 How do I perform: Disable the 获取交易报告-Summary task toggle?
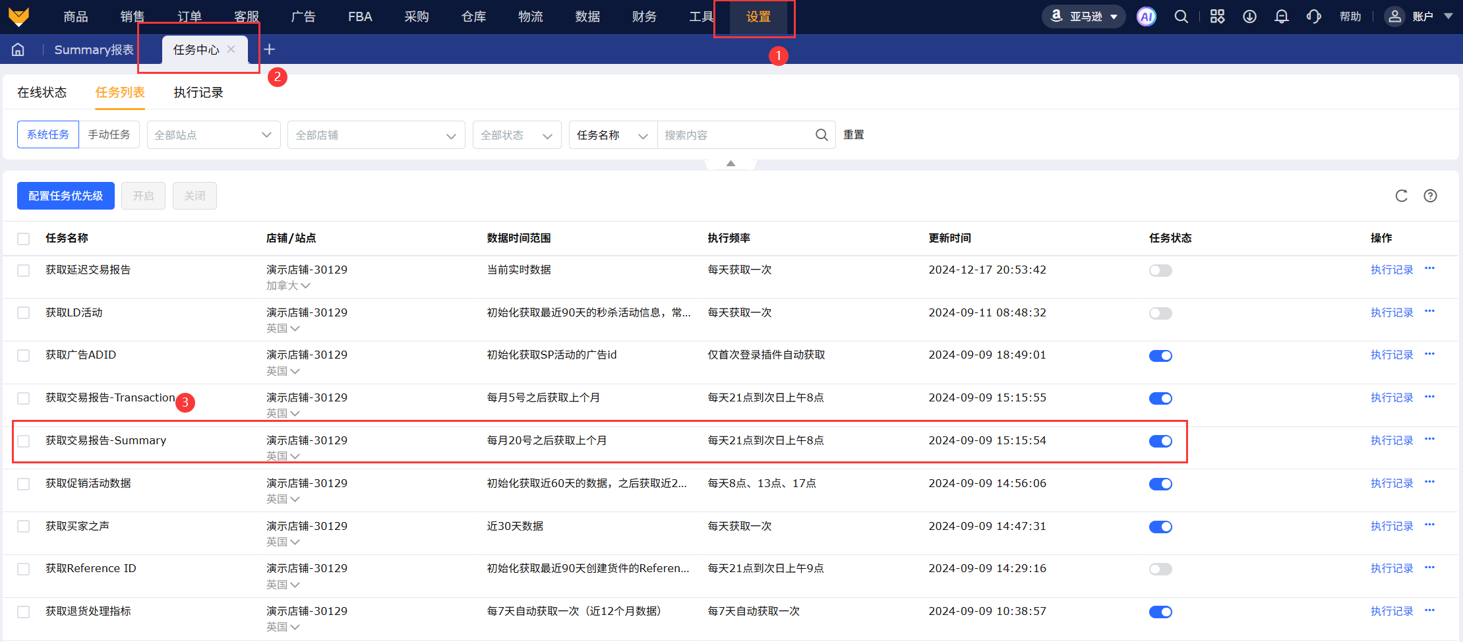1160,441
